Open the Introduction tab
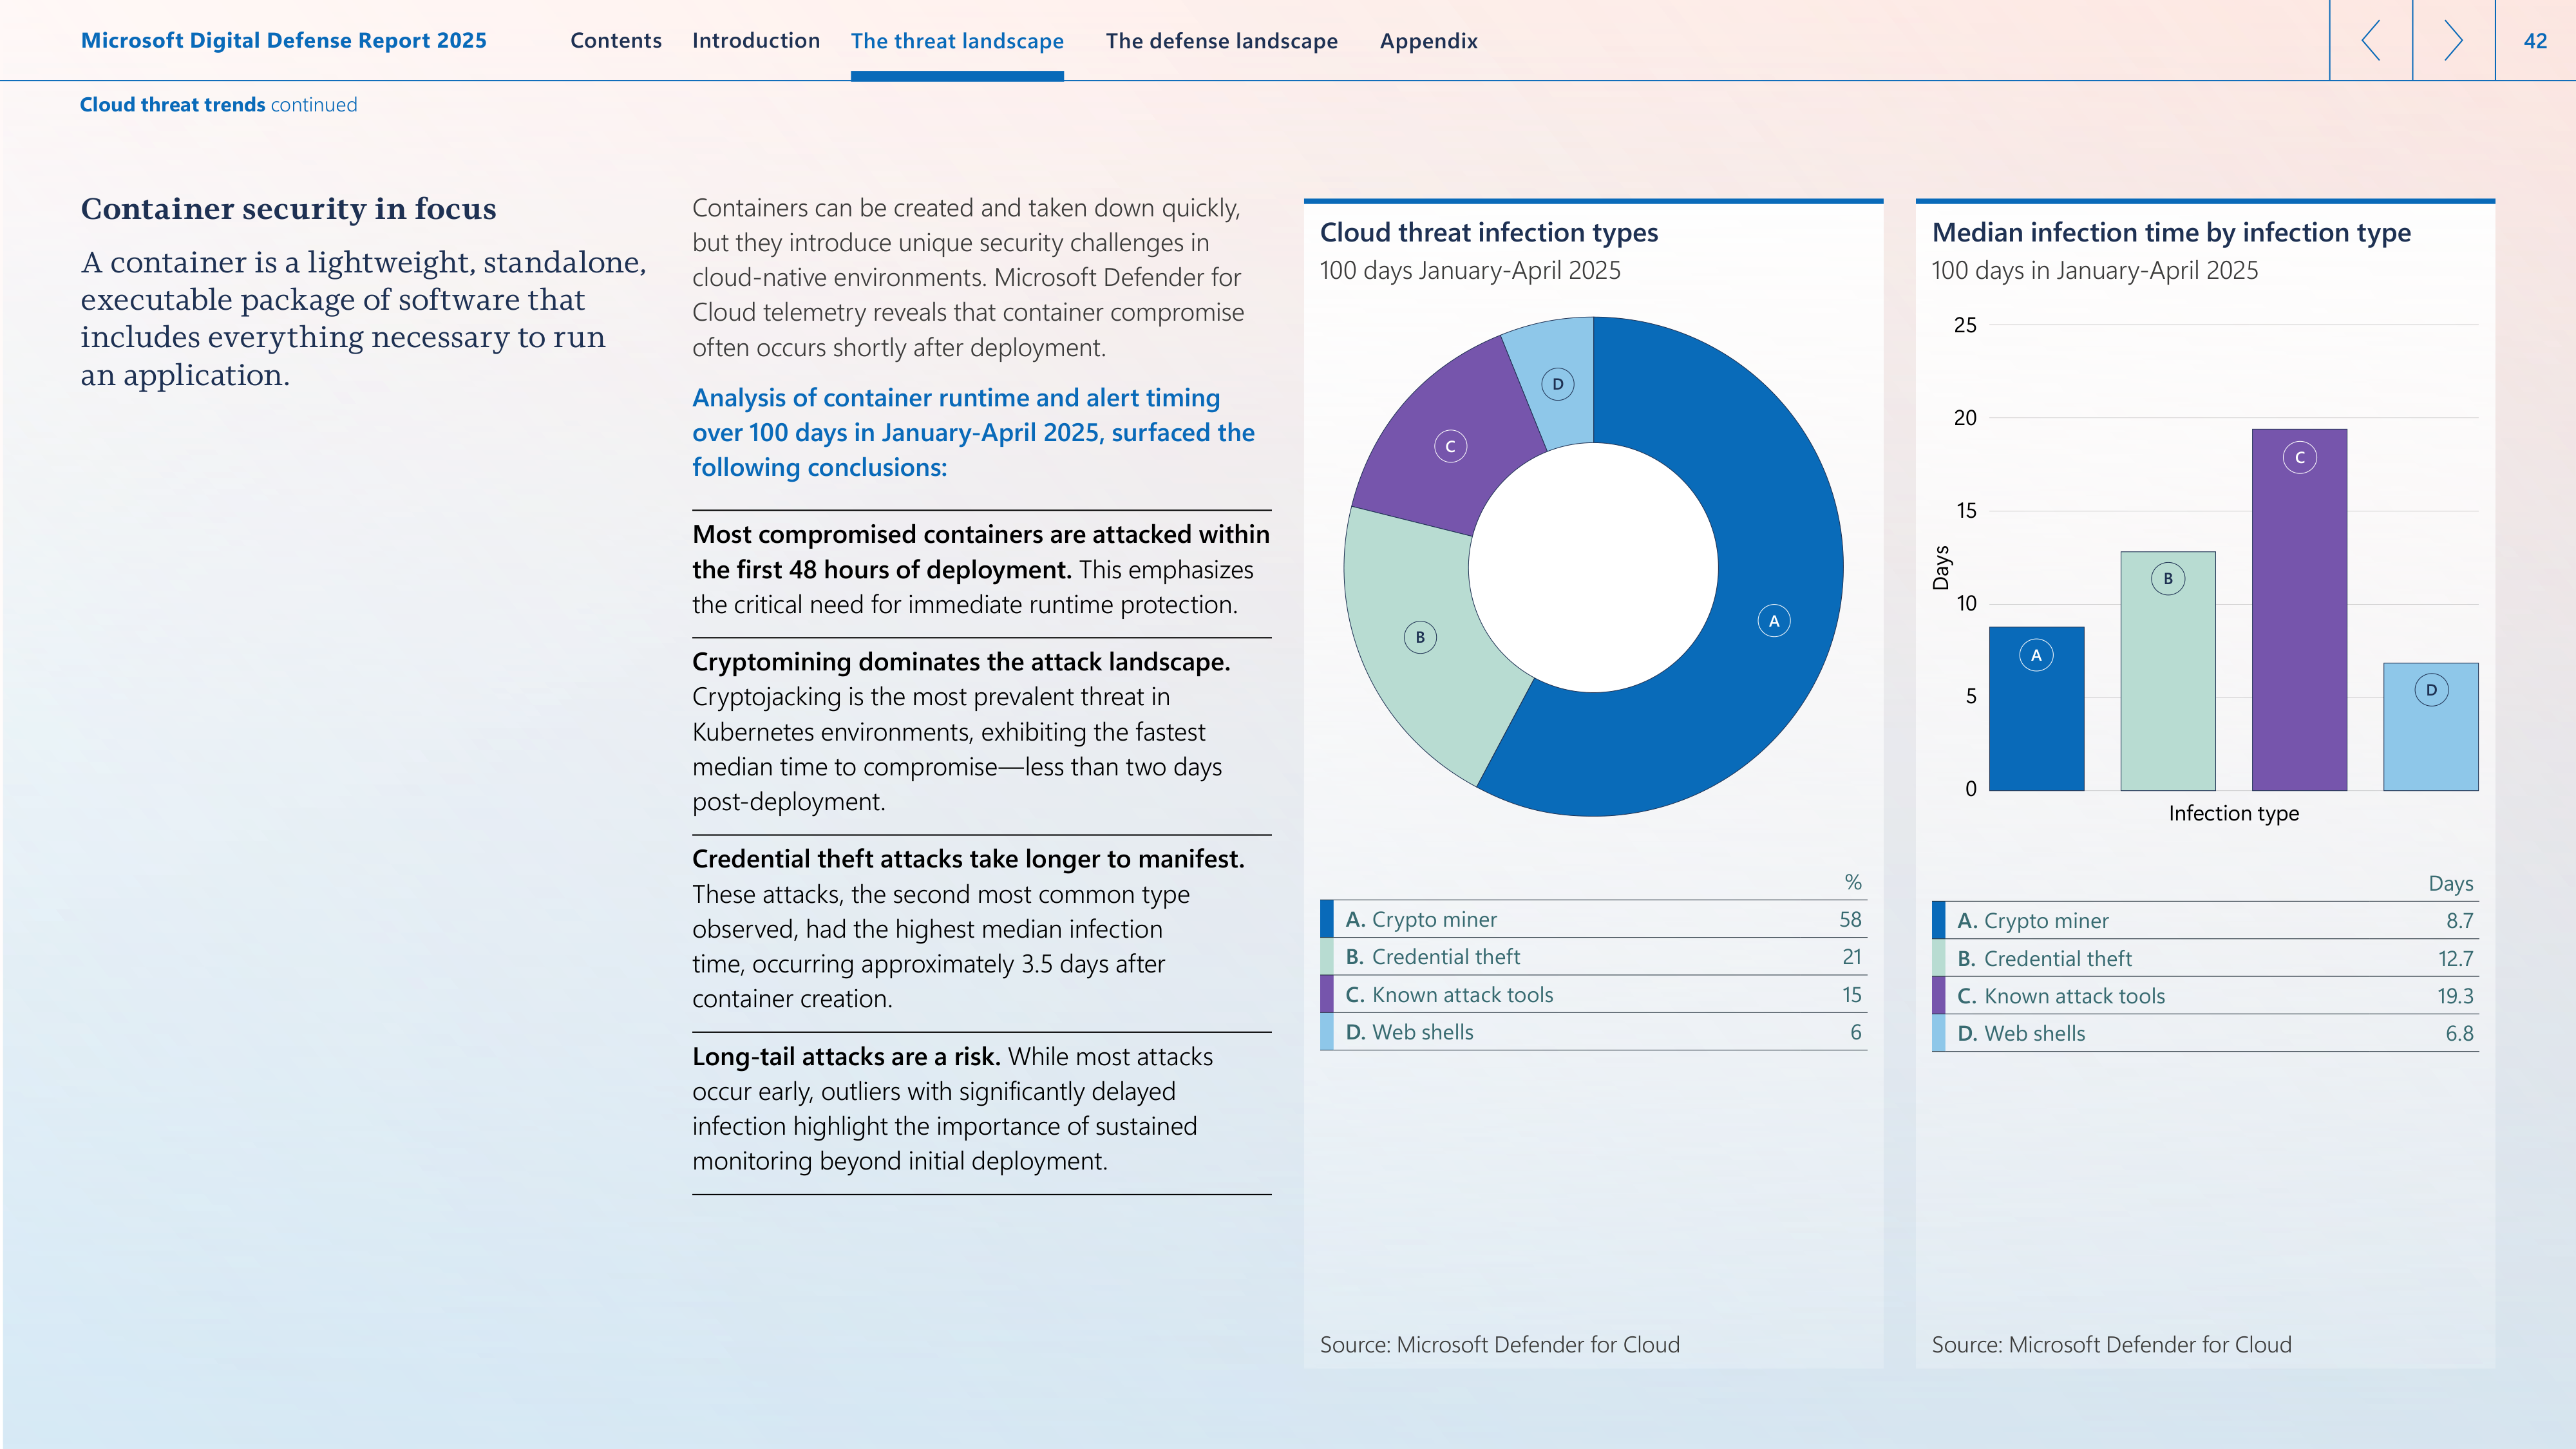The image size is (2576, 1449). coord(756,41)
